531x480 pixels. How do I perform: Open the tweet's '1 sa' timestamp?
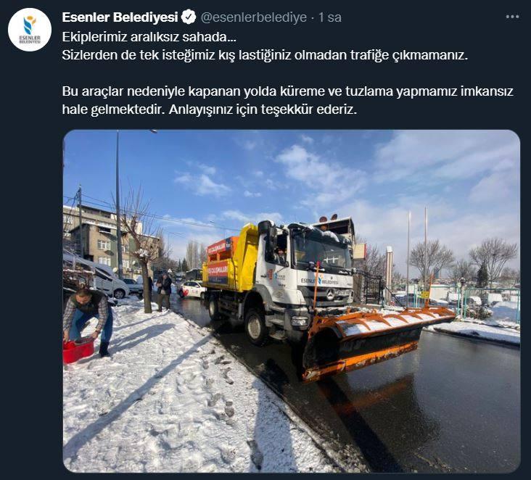tap(330, 17)
